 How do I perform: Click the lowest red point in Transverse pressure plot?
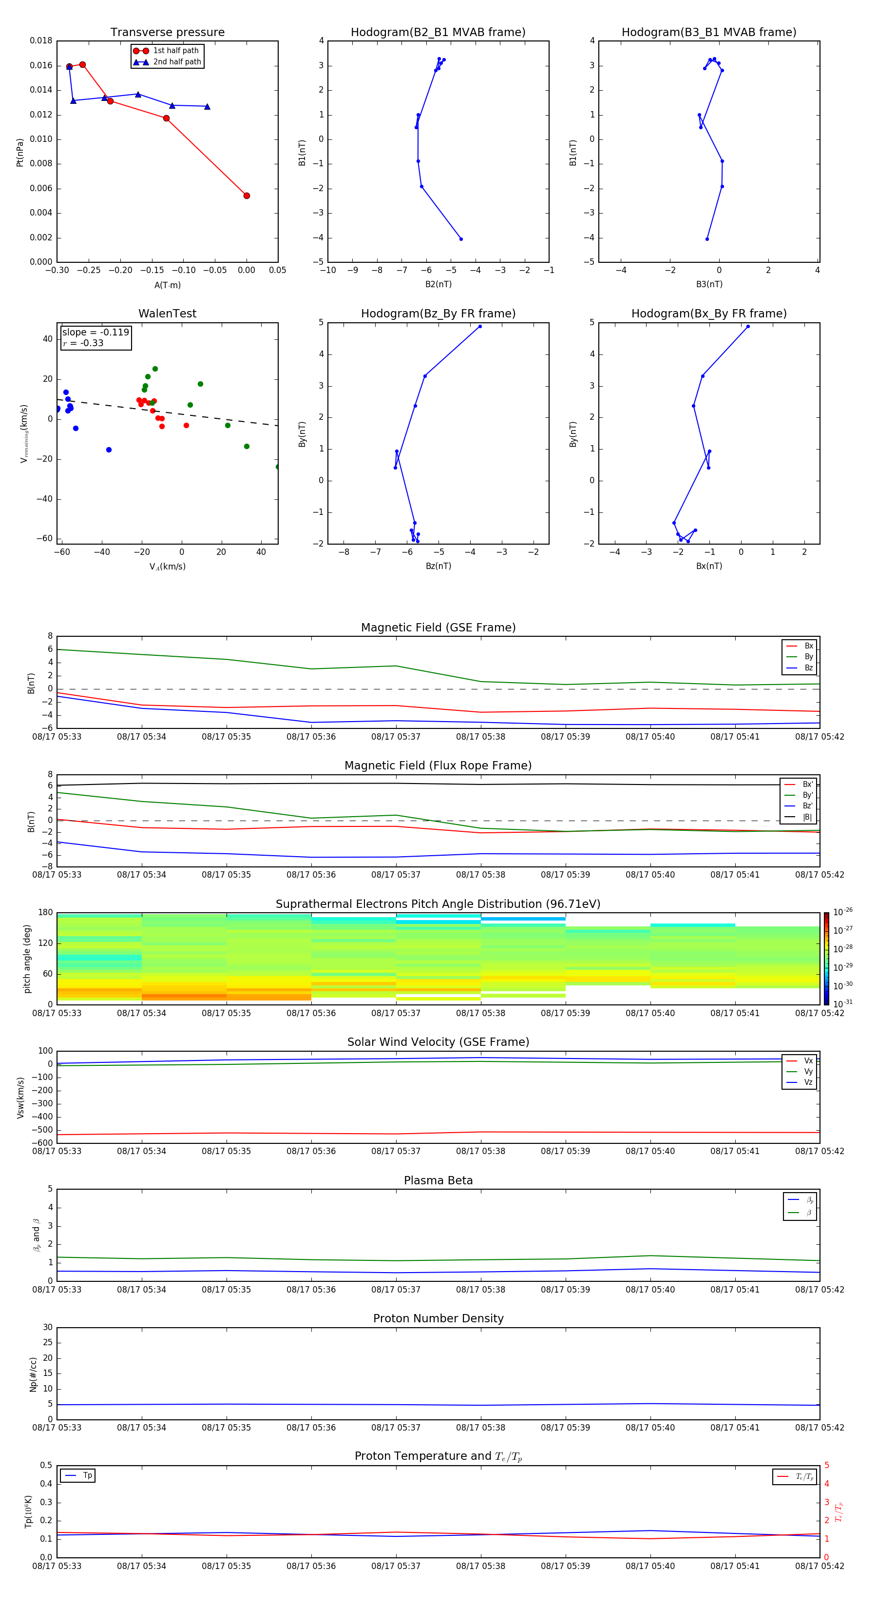(247, 196)
